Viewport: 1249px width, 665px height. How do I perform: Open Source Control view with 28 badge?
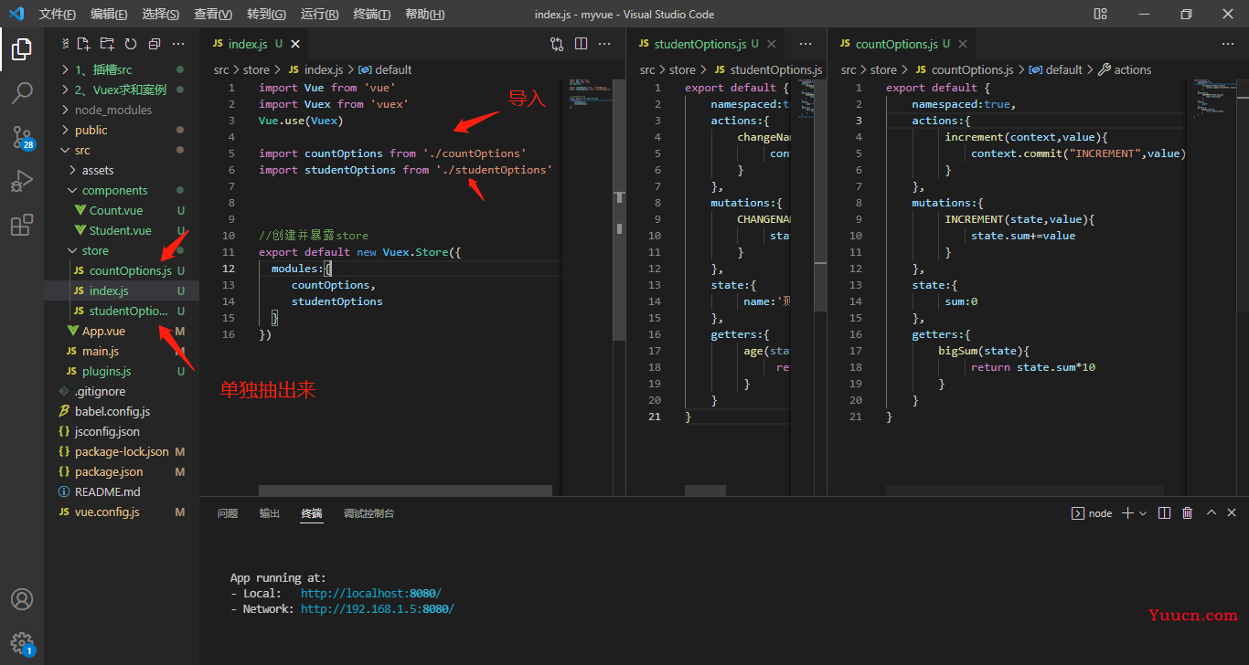pyautogui.click(x=22, y=137)
